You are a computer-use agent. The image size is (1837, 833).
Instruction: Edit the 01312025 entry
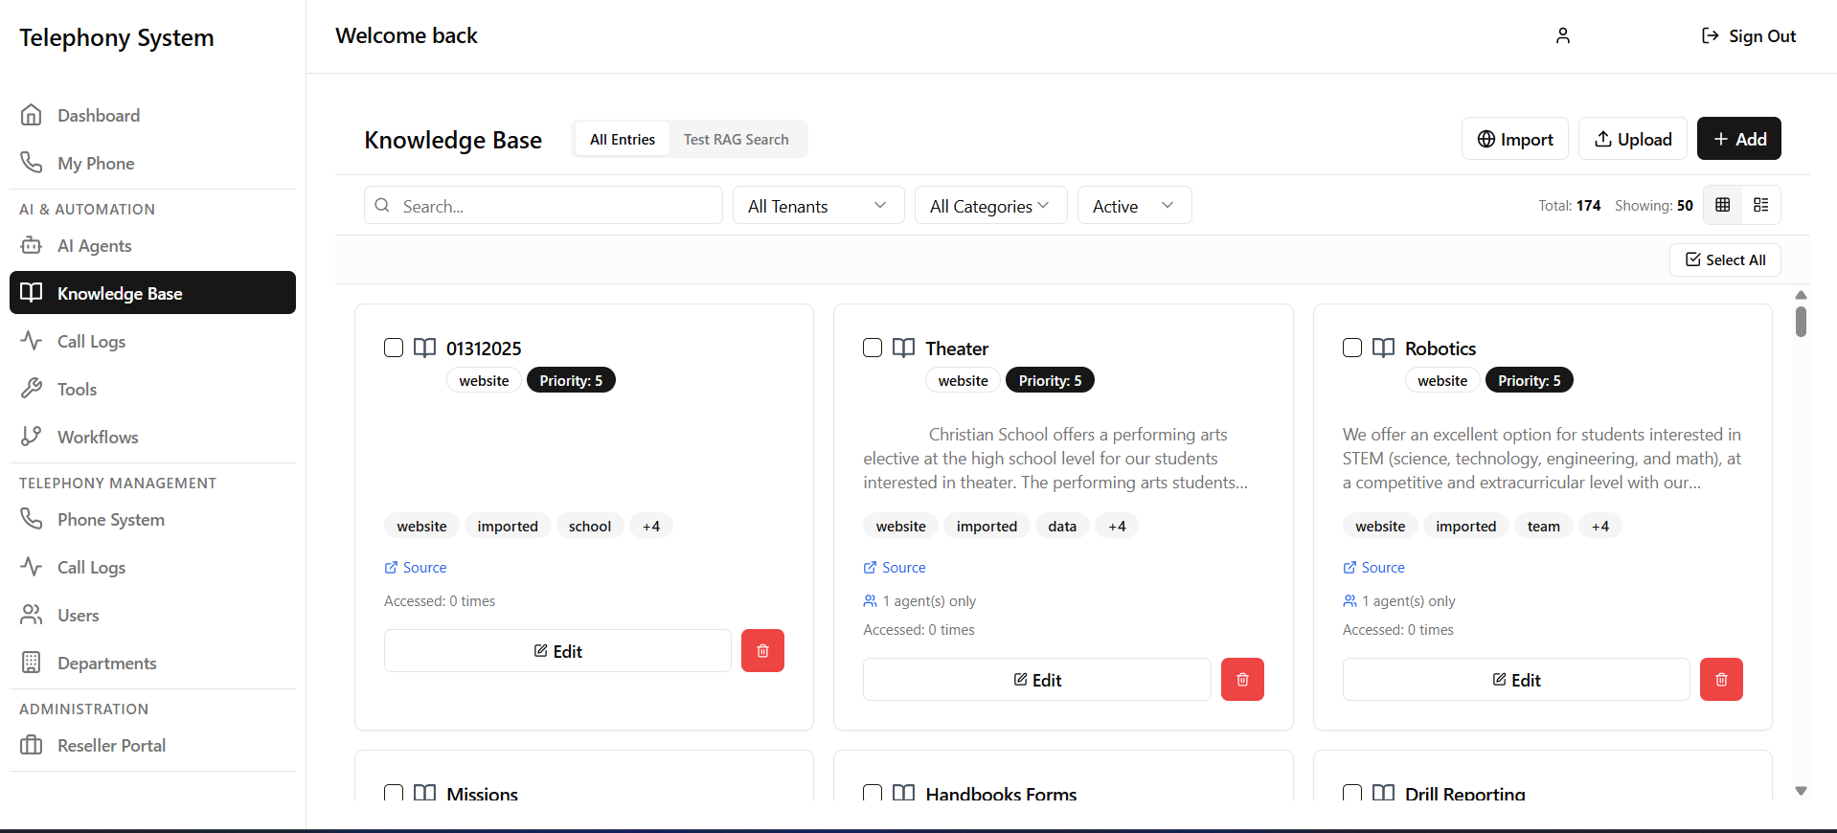click(x=557, y=651)
